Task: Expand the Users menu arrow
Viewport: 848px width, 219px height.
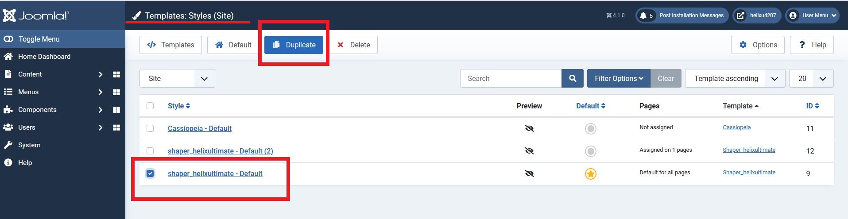Action: [x=101, y=127]
